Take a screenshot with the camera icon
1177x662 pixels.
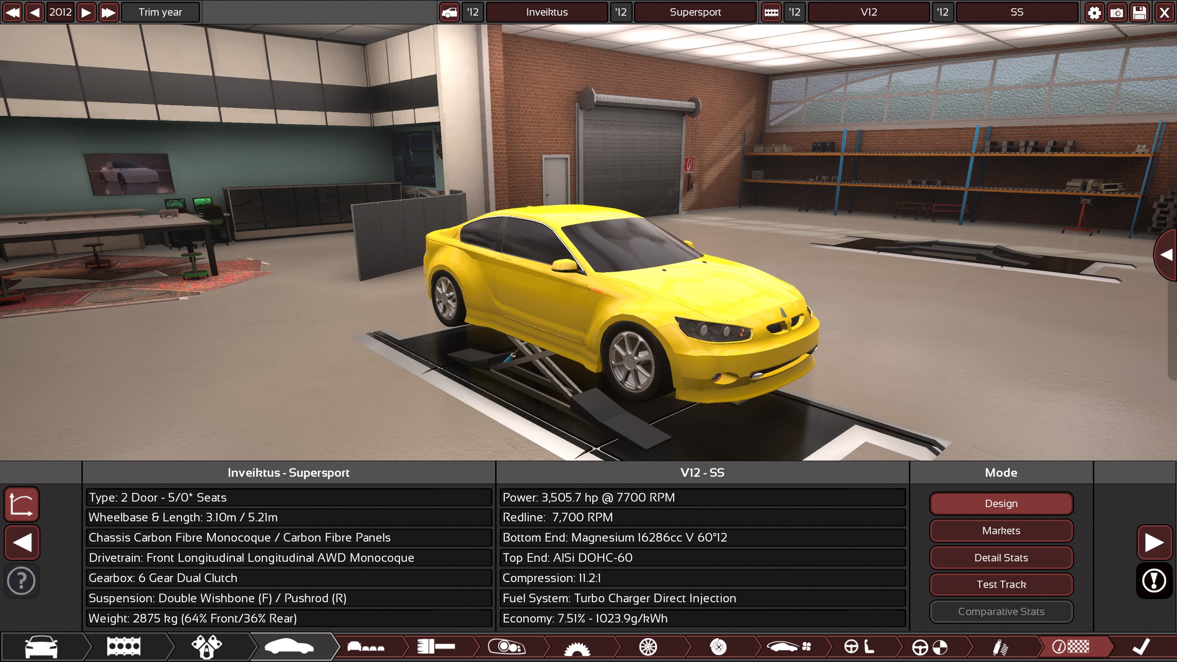(1117, 12)
